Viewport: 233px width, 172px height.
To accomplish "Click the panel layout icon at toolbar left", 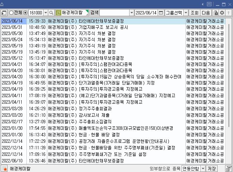I will point(4,13).
